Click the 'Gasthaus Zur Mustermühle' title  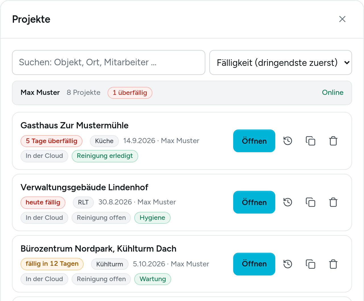click(x=75, y=126)
